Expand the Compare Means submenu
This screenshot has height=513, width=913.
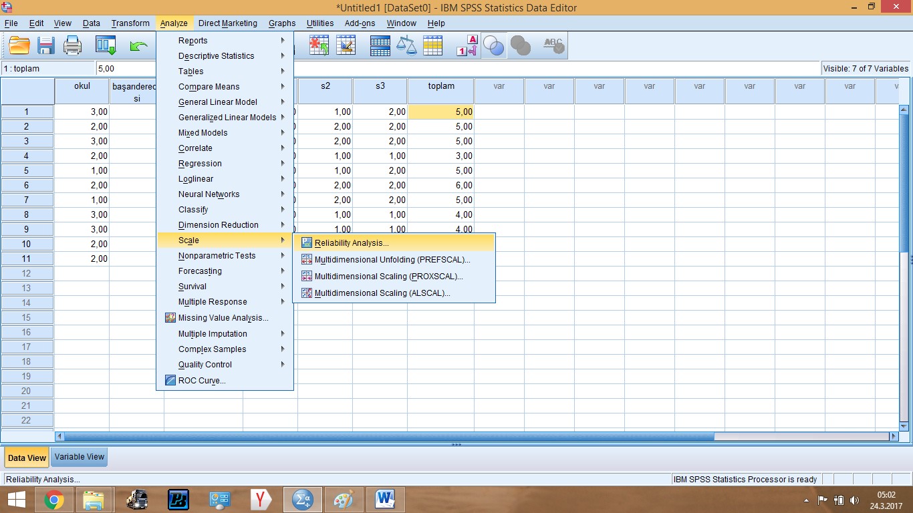click(x=225, y=87)
